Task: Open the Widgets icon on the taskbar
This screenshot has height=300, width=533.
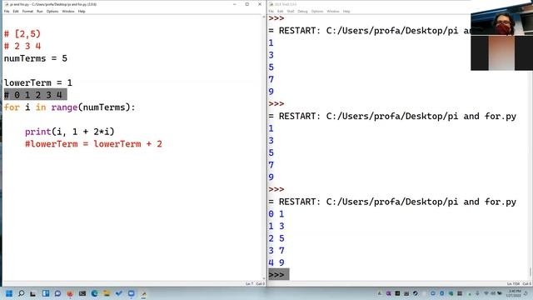Action: (46, 293)
